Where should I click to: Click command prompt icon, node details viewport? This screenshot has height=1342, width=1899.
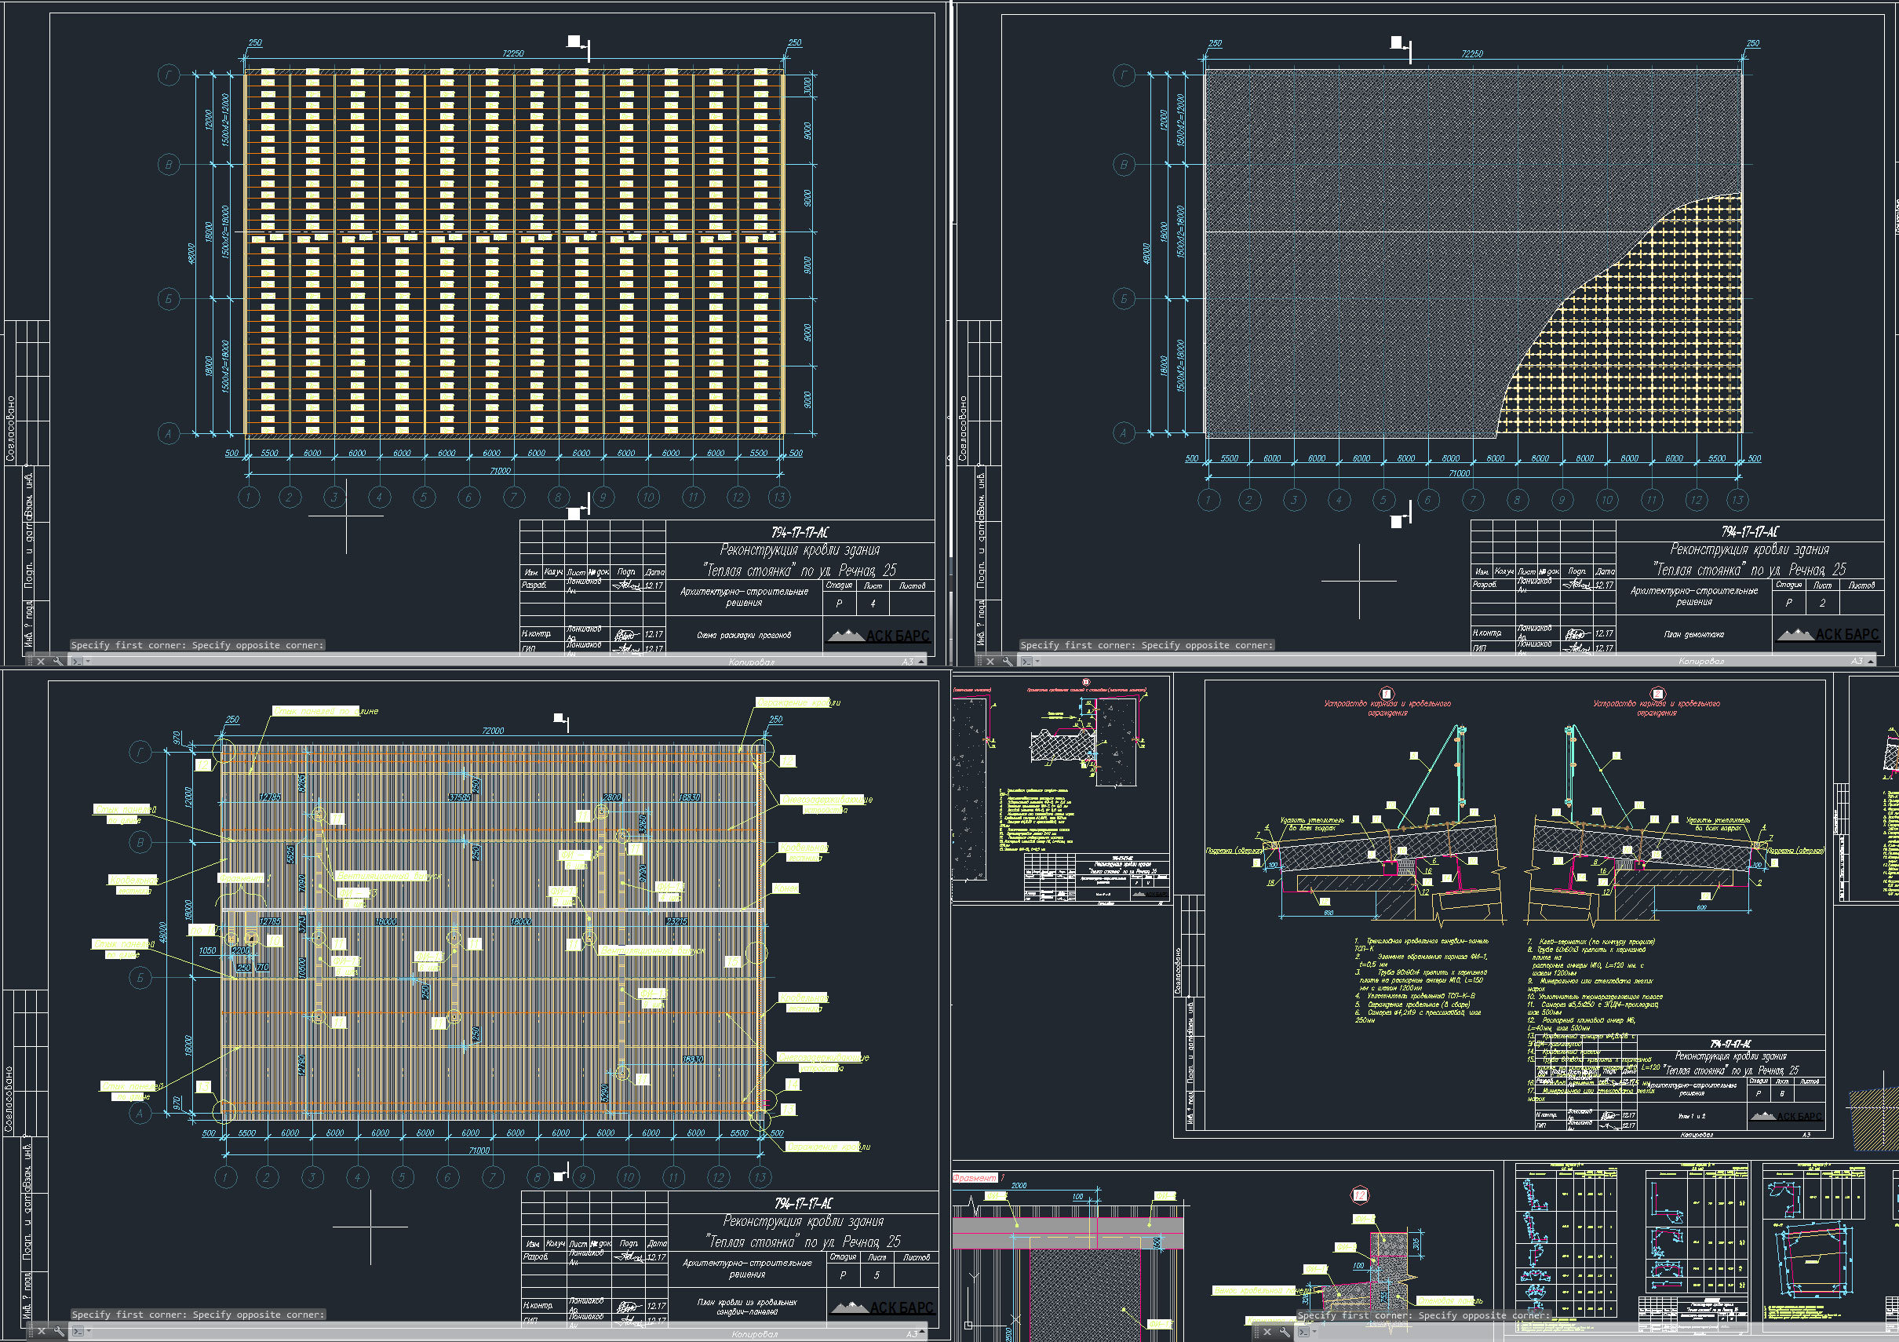click(x=1303, y=1332)
